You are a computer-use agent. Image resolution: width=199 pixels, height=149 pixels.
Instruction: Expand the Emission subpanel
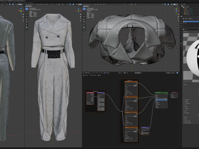186,108
